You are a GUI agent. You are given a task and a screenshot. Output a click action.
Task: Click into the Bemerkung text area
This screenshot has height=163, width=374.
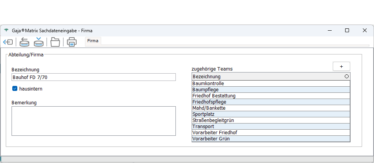[93, 121]
